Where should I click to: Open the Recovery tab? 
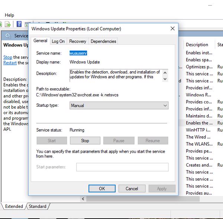78,41
